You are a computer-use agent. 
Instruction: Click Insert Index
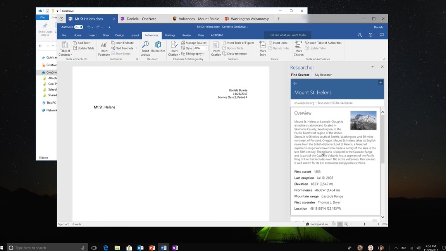pyautogui.click(x=278, y=43)
